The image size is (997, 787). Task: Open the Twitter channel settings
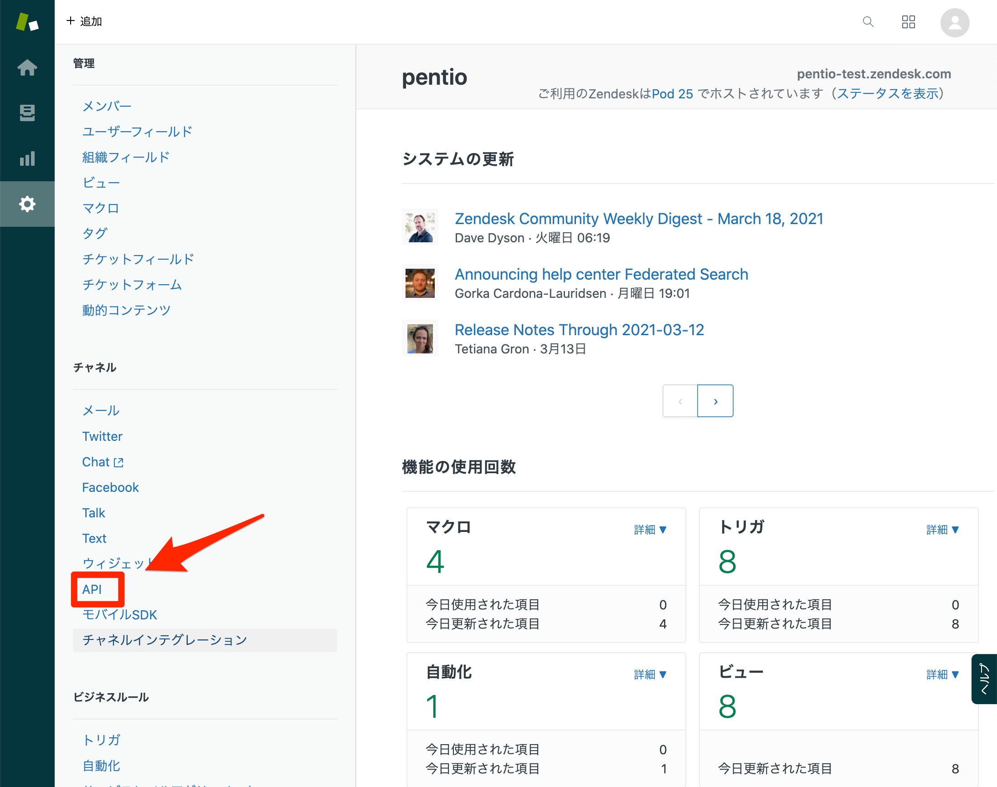pyautogui.click(x=102, y=436)
